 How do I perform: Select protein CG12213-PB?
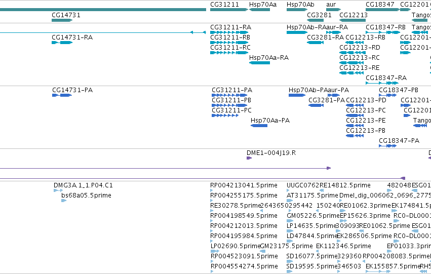pos(355,136)
